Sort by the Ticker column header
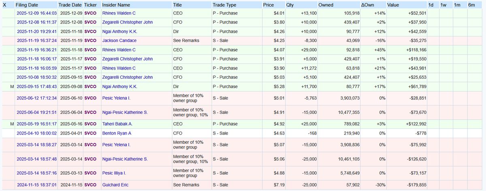Image resolution: width=486 pixels, height=191 pixels. 90,5
